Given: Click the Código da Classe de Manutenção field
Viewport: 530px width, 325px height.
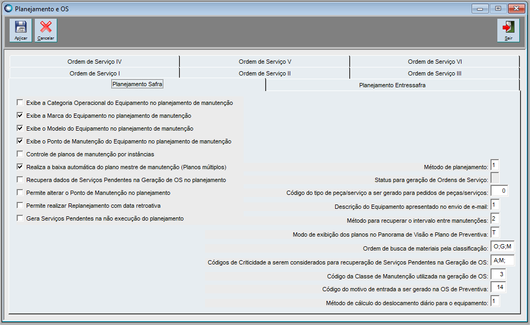Looking at the screenshot, I should (x=498, y=274).
